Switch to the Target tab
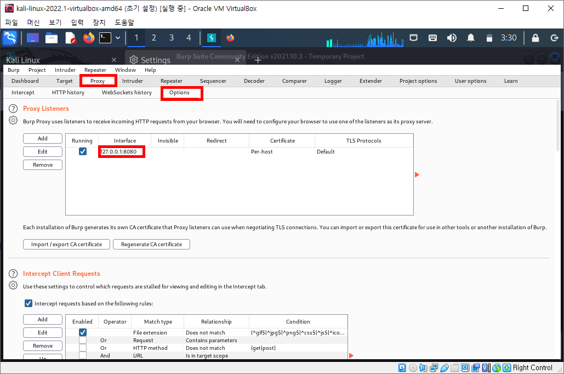 (64, 81)
